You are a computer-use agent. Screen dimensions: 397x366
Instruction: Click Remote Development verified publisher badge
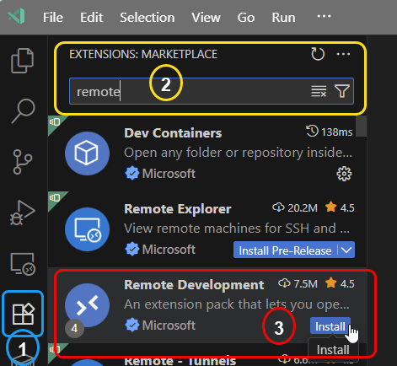coord(131,325)
